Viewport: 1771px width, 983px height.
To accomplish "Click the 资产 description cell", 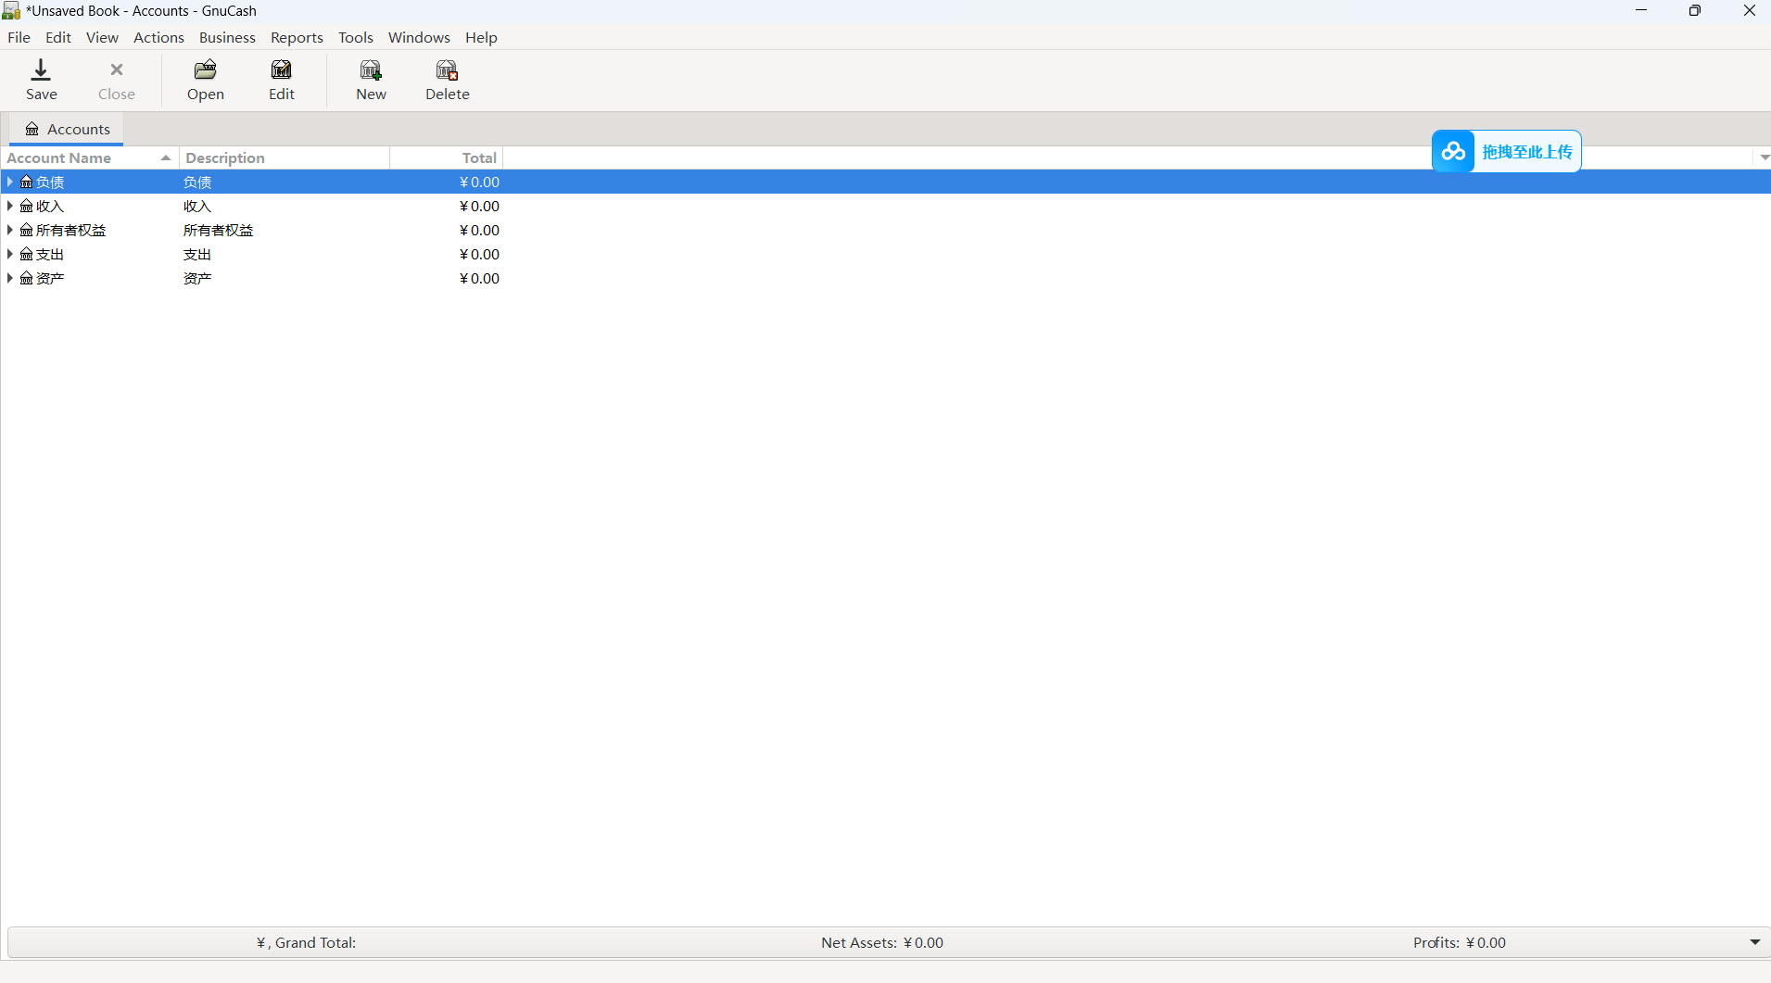I will pyautogui.click(x=197, y=279).
